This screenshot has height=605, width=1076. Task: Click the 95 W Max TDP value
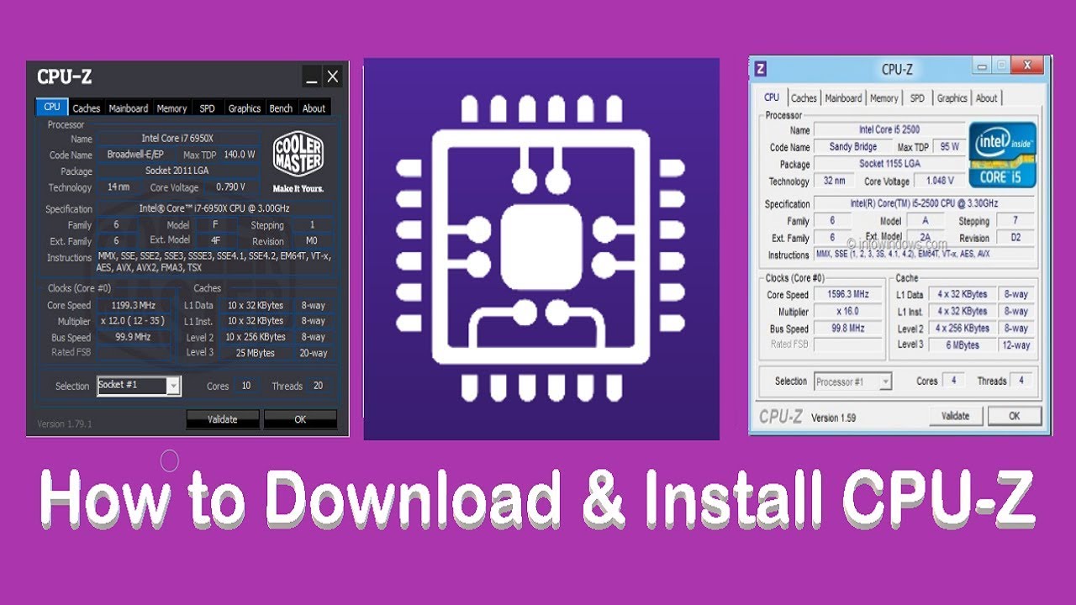(950, 147)
